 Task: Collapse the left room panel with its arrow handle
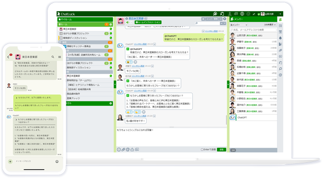115,85
